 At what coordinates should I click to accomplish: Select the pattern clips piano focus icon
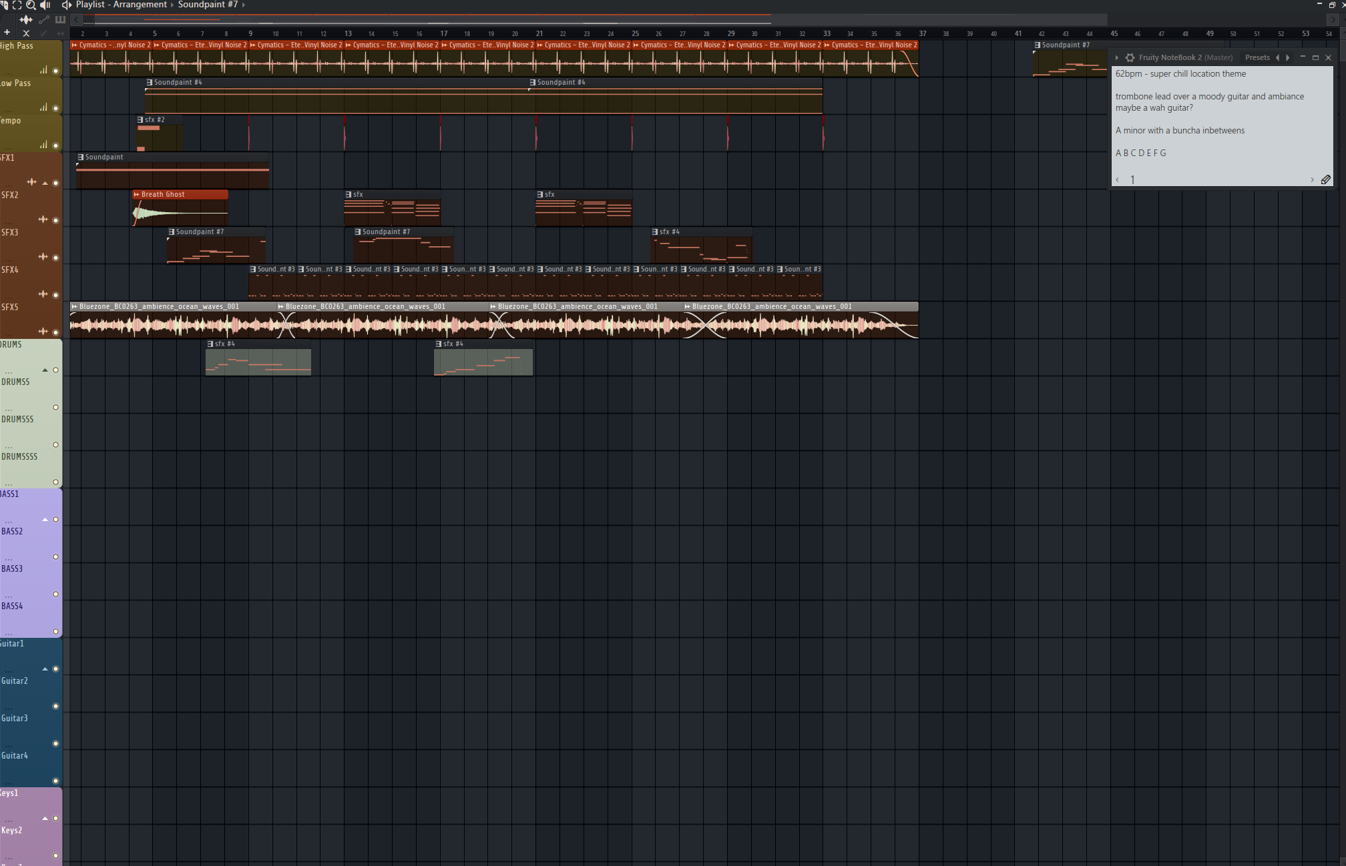[x=60, y=19]
